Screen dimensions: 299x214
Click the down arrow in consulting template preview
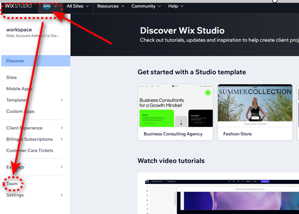[181, 122]
